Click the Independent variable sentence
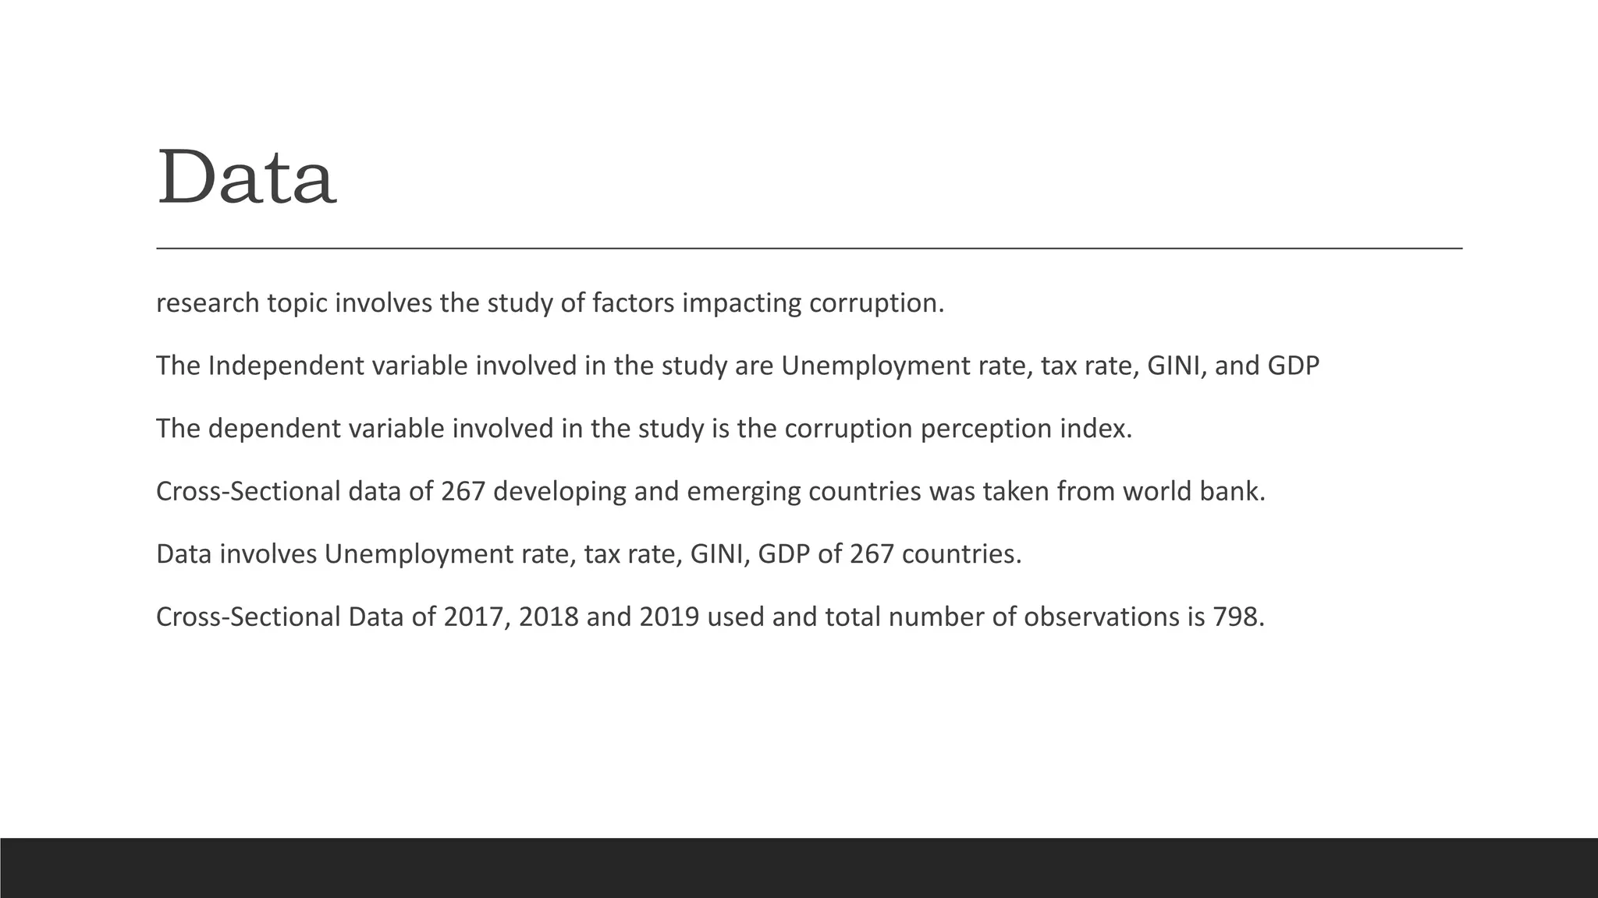The image size is (1598, 898). 737,366
